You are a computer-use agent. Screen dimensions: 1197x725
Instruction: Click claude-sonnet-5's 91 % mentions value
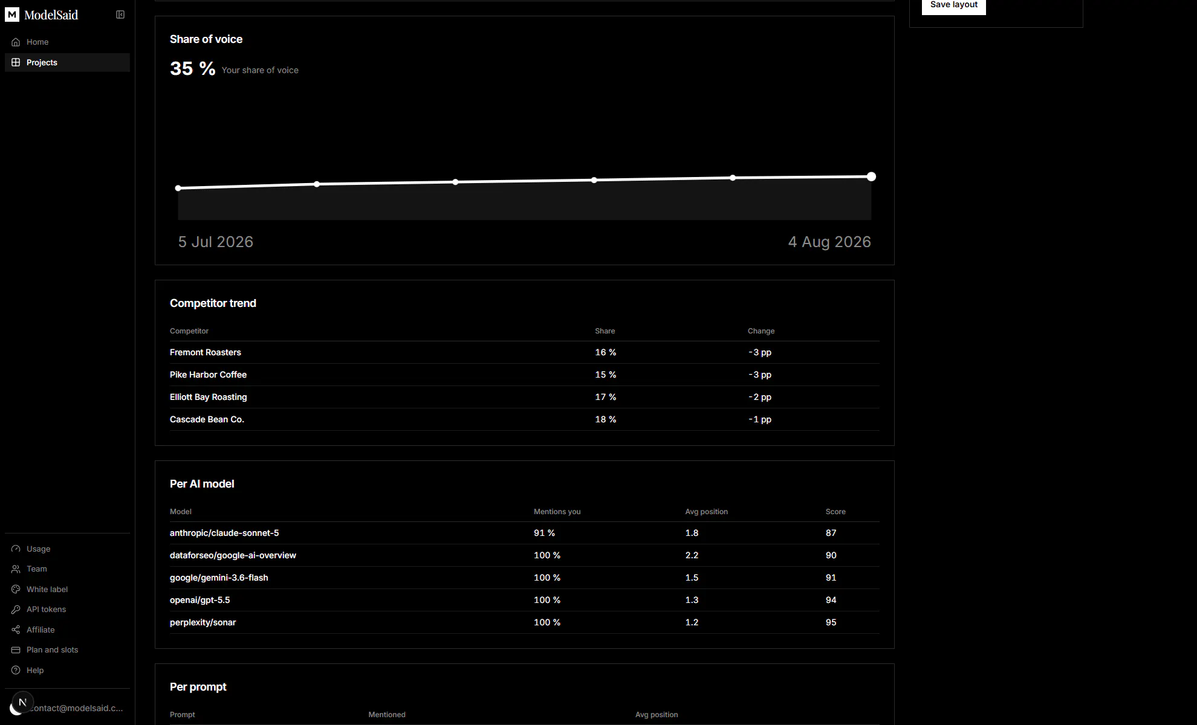pos(544,533)
